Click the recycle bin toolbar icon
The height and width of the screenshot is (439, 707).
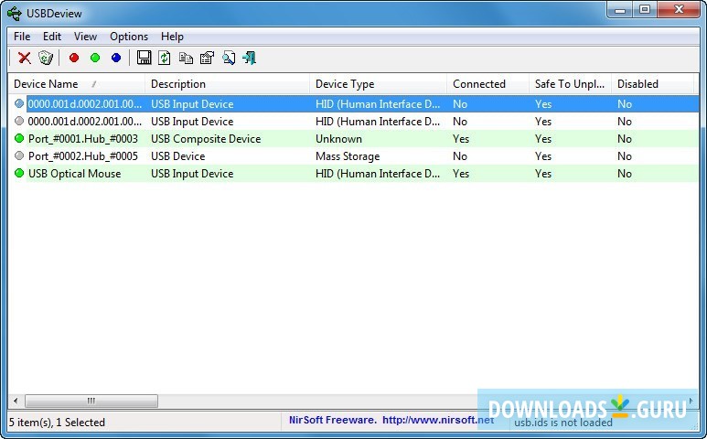pyautogui.click(x=46, y=58)
